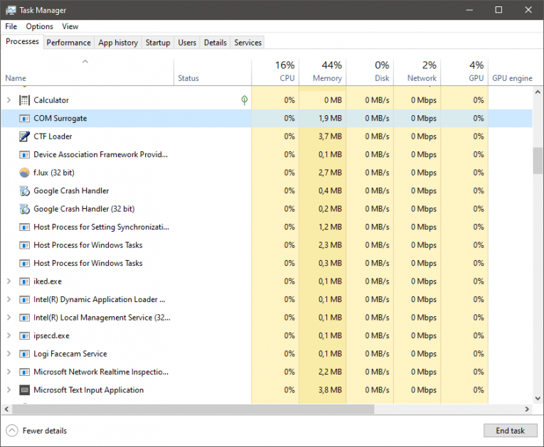The height and width of the screenshot is (447, 544).
Task: Click the COM Surrogate process icon
Action: pyautogui.click(x=25, y=119)
